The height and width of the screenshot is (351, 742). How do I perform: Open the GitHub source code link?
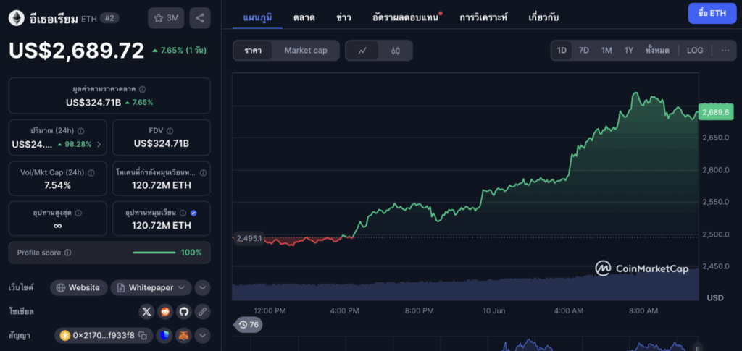[x=183, y=312]
